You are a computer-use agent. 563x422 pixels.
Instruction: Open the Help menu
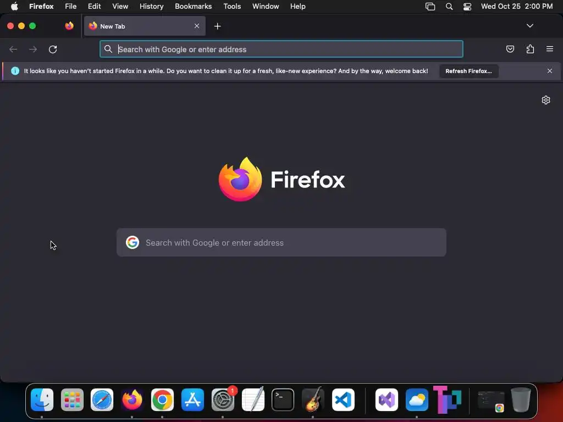297,7
